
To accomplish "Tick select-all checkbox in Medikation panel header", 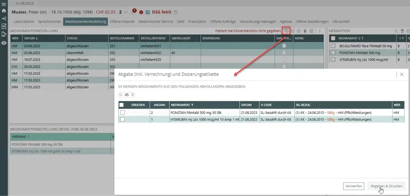I will point(333,38).
